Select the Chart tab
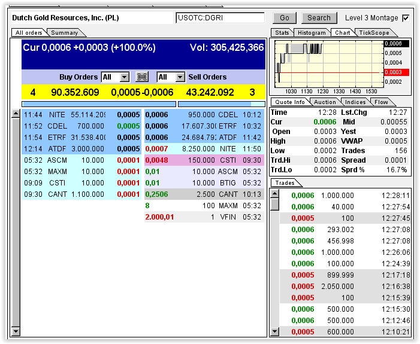The height and width of the screenshot is (344, 420). click(x=342, y=33)
